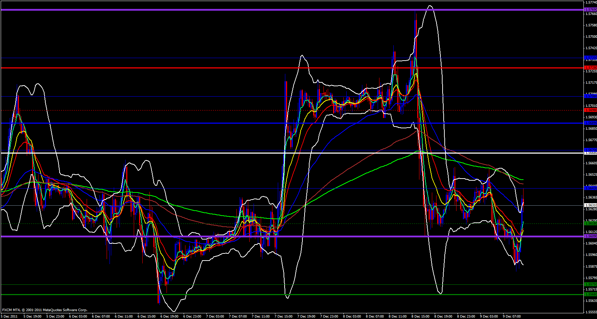The image size is (597, 319).
Task: Select the 8 Dec 15:00 time marker
Action: coord(420,316)
